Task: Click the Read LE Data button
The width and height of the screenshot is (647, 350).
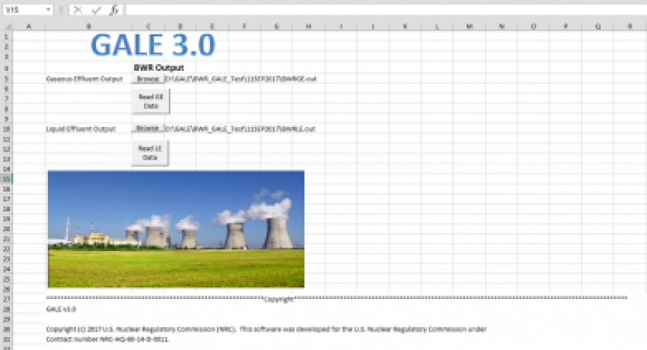Action: point(150,153)
